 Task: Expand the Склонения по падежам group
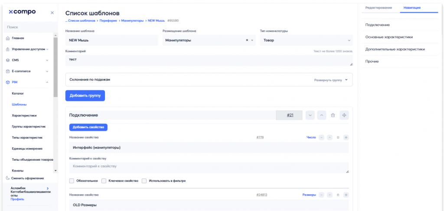point(346,80)
